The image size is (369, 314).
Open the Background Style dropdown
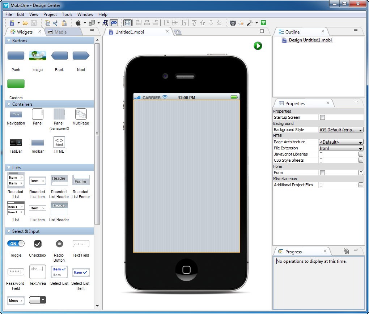pyautogui.click(x=341, y=130)
